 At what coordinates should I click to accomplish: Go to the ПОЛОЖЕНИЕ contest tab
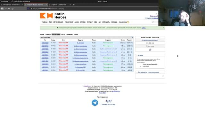[x=70, y=34]
